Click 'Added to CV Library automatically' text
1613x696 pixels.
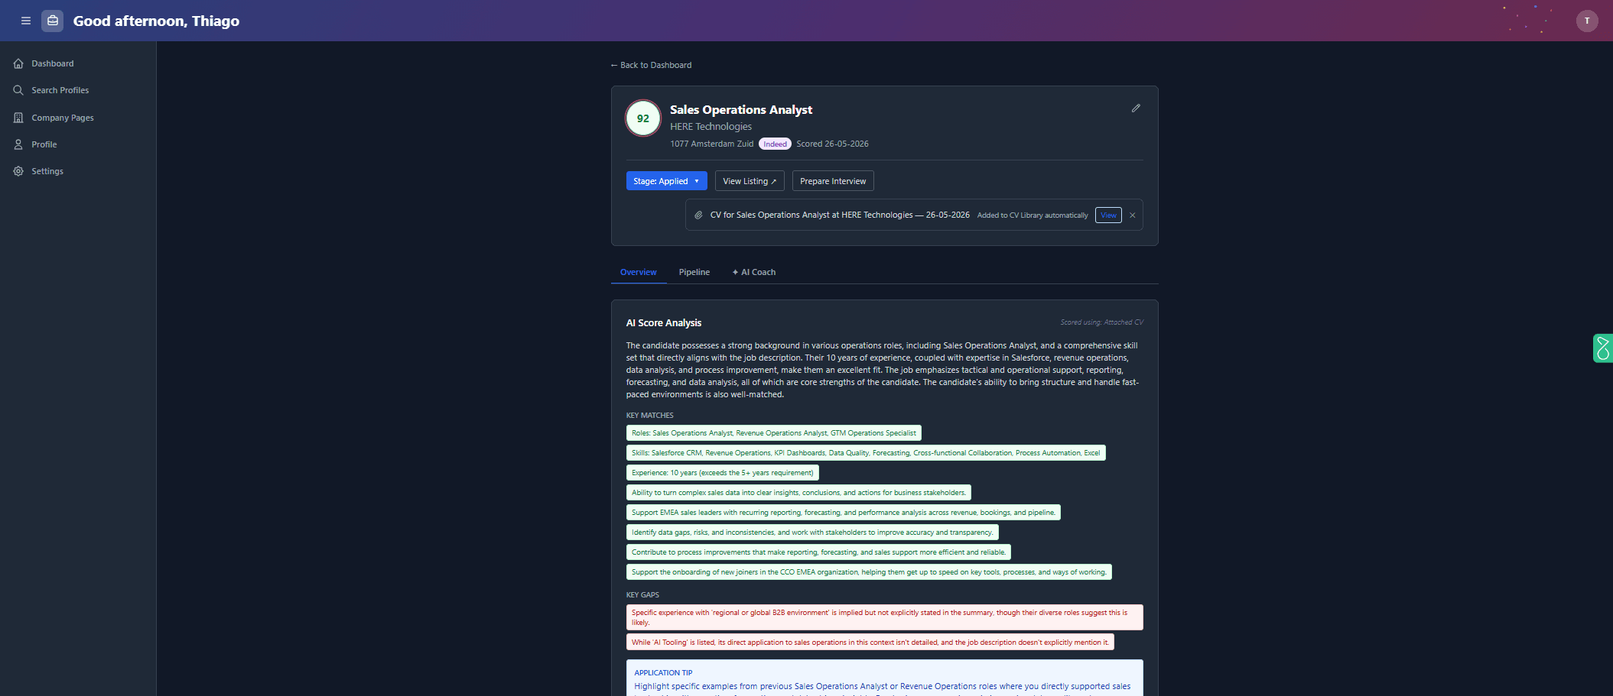tap(1033, 215)
